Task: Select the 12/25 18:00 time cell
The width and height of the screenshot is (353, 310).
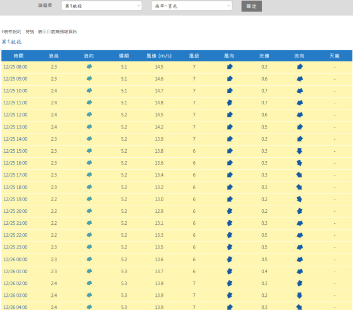Action: 16,187
